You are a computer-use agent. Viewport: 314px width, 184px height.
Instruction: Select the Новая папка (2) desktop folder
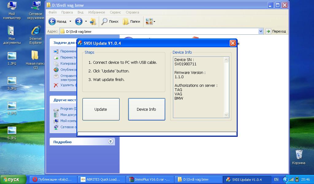pyautogui.click(x=35, y=60)
